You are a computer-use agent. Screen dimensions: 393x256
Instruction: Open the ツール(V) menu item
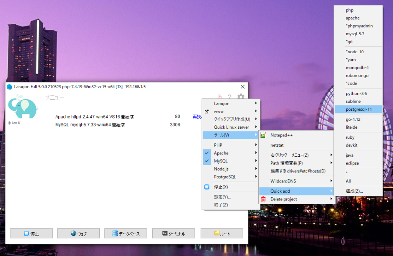tap(231, 135)
